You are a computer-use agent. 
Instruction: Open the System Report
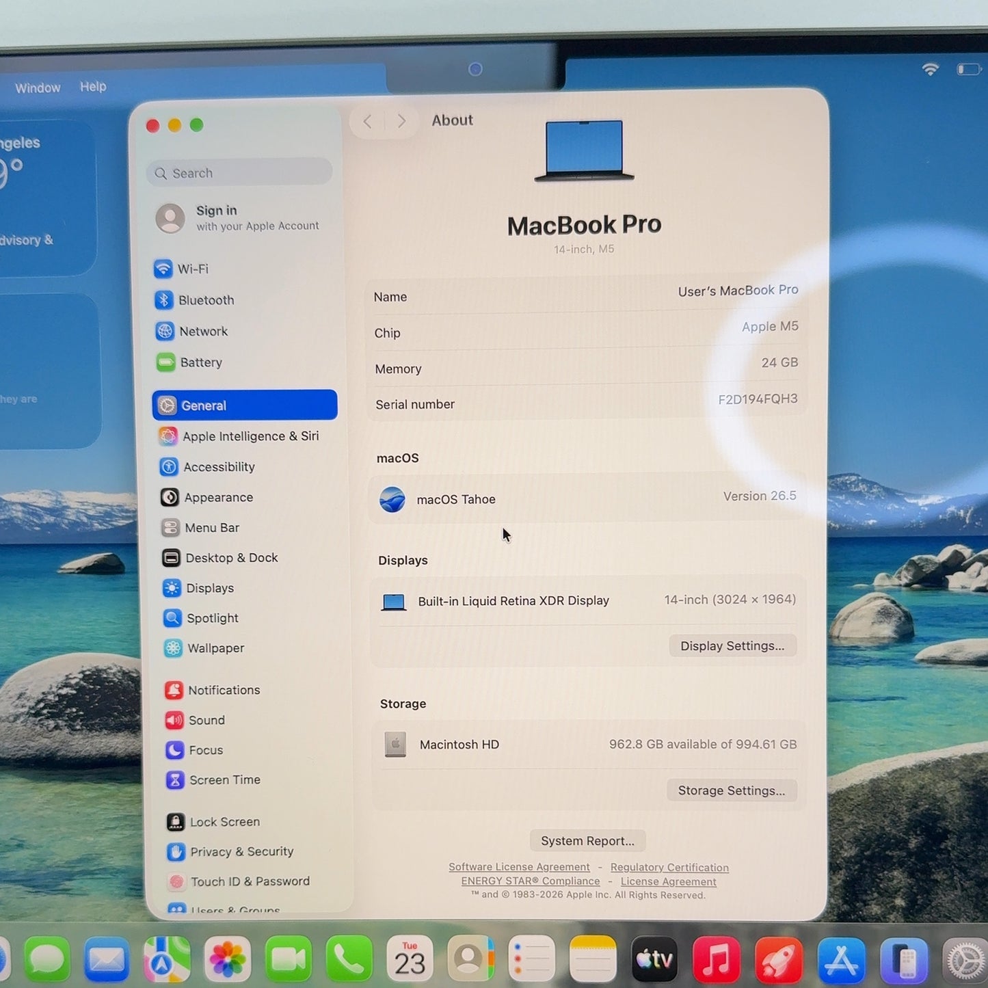coord(587,841)
